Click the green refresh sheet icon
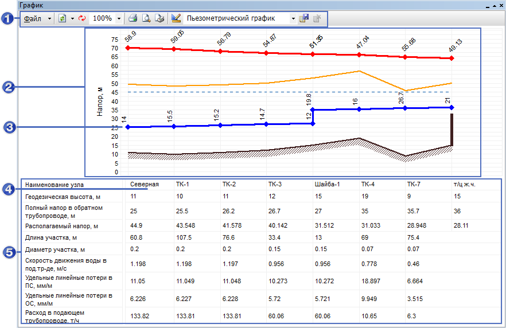The width and height of the screenshot is (506, 328). coord(62,18)
